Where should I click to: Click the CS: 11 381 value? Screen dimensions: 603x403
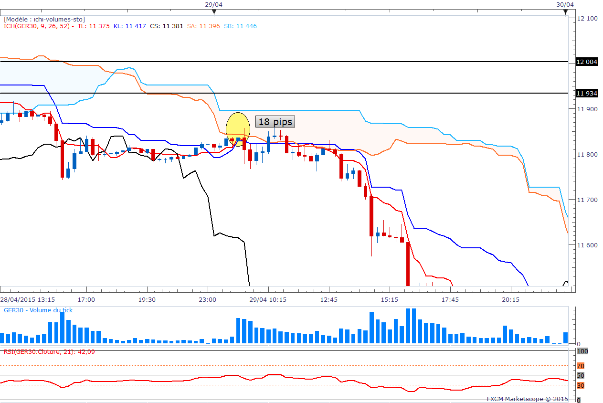[167, 26]
